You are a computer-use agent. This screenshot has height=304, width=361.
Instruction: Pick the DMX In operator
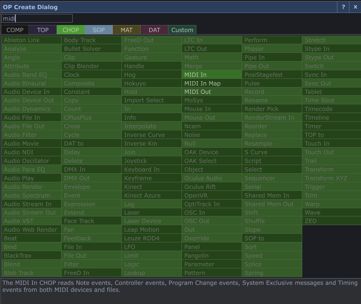(x=91, y=169)
